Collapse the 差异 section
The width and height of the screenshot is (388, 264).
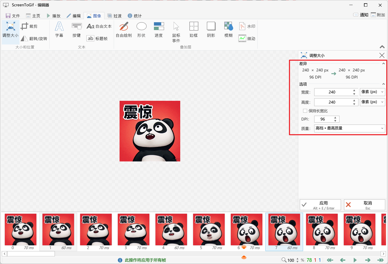click(383, 64)
